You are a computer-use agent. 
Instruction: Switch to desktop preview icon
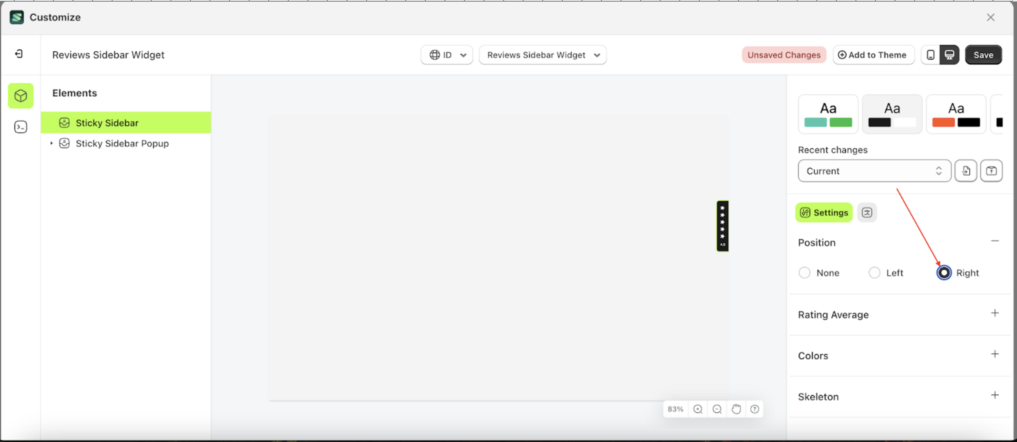tap(950, 55)
